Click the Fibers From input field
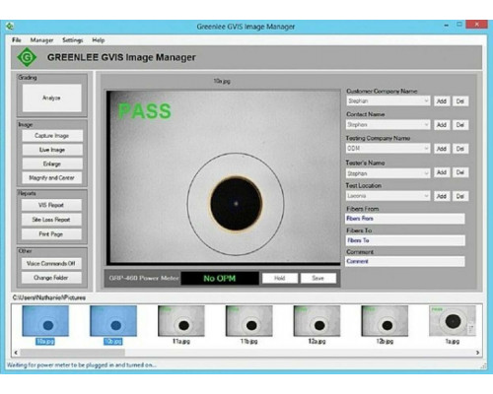This screenshot has height=394, width=493. 405,219
